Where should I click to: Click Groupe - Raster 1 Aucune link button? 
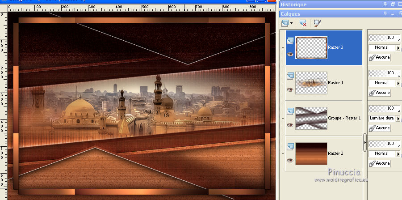click(380, 128)
